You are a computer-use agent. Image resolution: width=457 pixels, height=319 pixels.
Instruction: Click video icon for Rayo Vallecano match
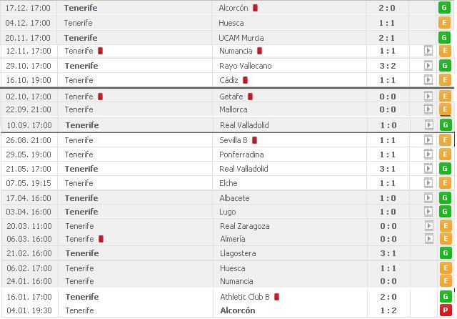point(428,65)
